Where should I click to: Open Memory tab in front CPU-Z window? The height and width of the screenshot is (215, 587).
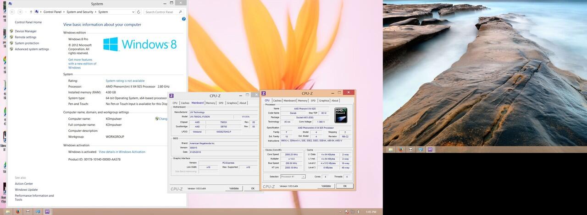coord(303,101)
